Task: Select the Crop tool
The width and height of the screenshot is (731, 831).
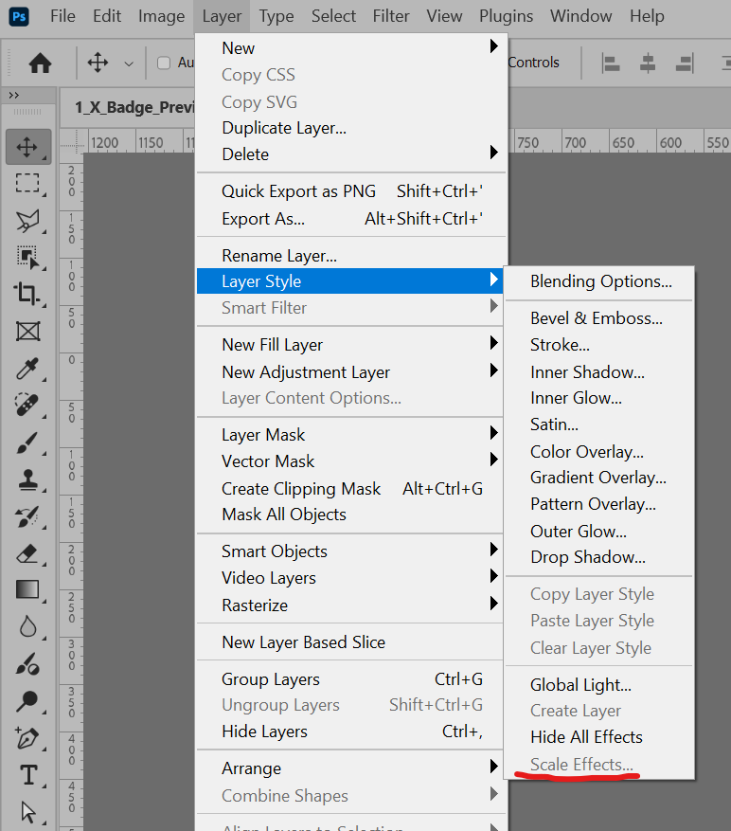Action: click(x=27, y=294)
